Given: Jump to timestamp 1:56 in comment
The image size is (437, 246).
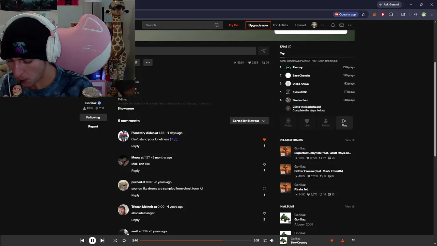Looking at the screenshot, I should click(x=161, y=133).
